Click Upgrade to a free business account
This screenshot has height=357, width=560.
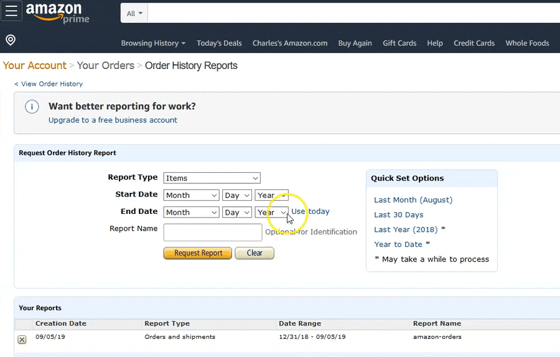tap(113, 120)
